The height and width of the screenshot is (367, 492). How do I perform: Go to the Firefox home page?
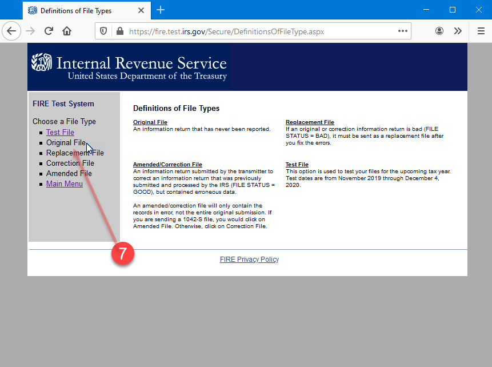tap(67, 31)
